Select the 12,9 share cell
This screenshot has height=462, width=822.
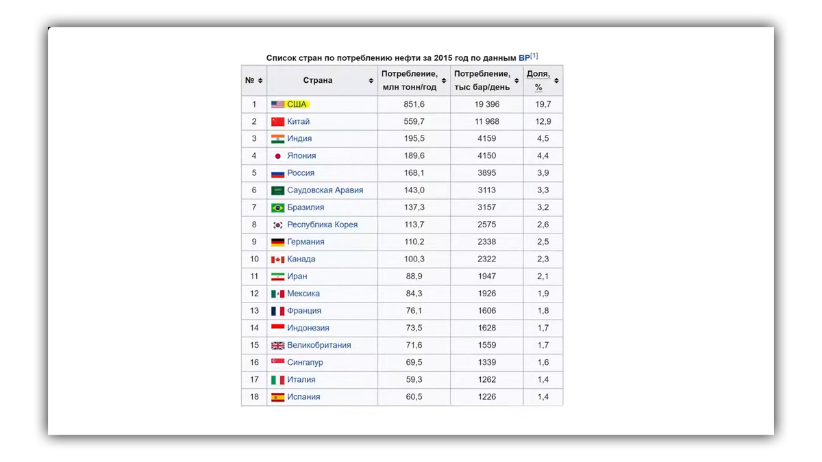(x=543, y=121)
